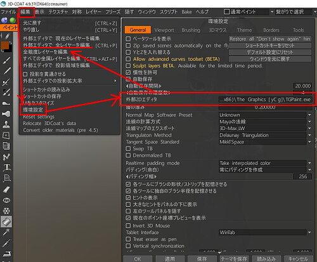Screen dimensions: 317x262
Task: Toggle Sculpt layers BETA checkbox
Action: point(128,66)
